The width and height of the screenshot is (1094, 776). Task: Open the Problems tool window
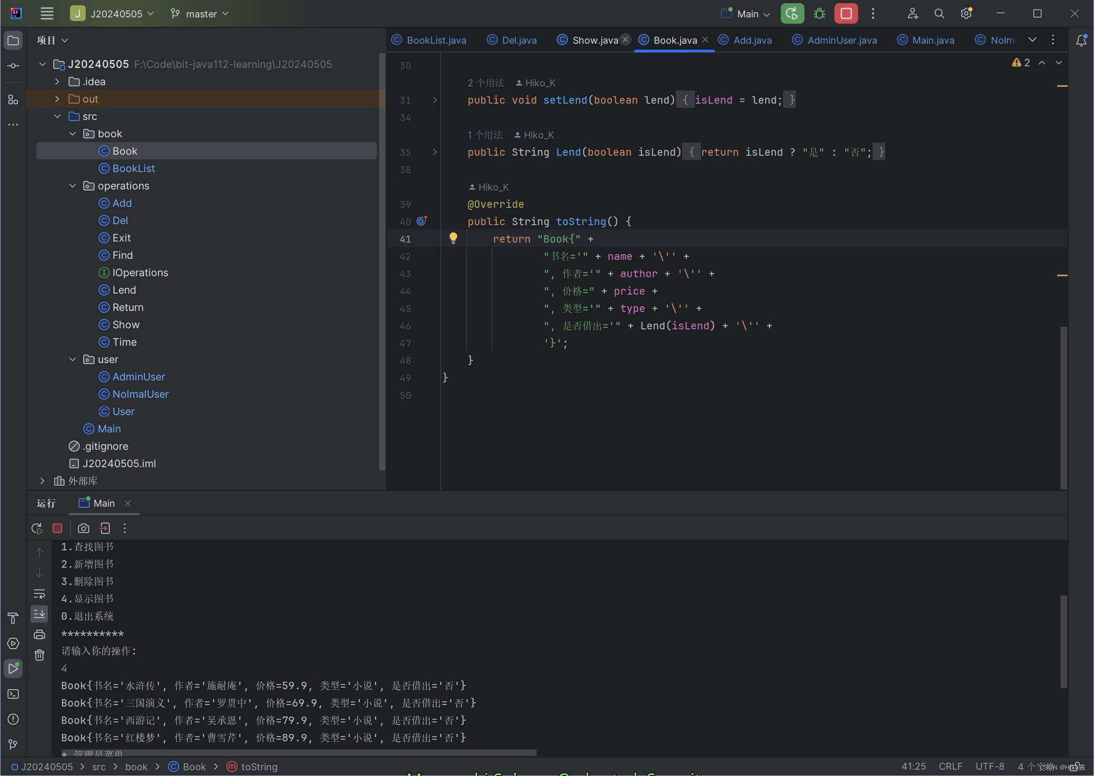pyautogui.click(x=13, y=719)
